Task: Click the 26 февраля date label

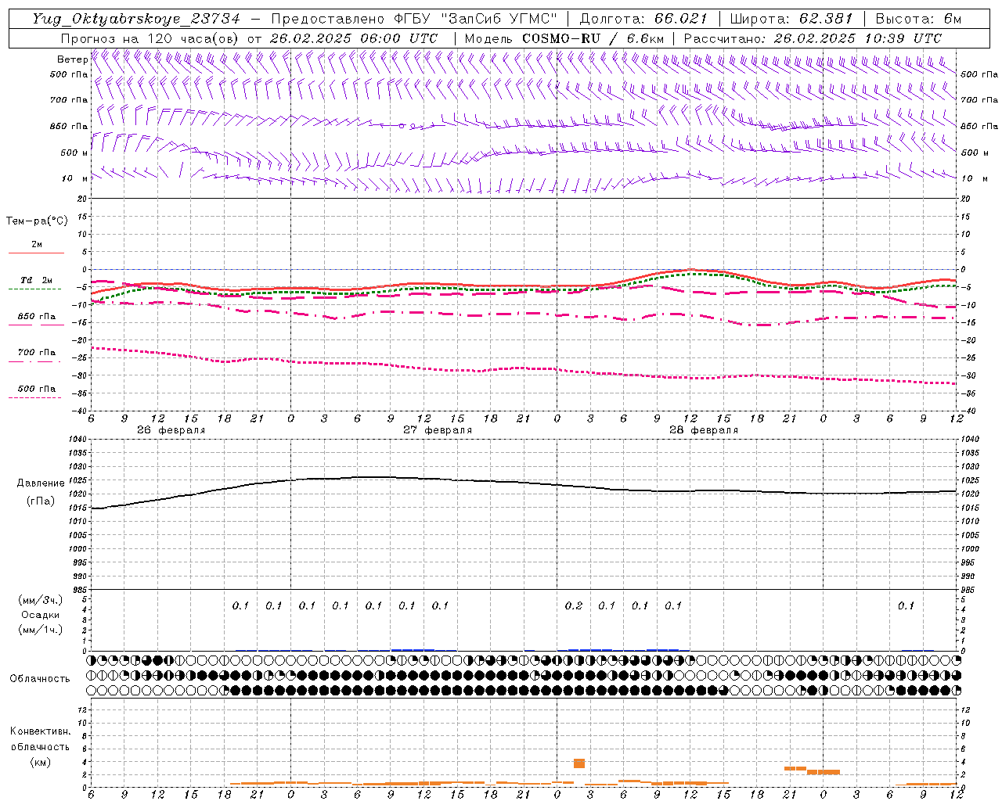Action: pyautogui.click(x=171, y=430)
